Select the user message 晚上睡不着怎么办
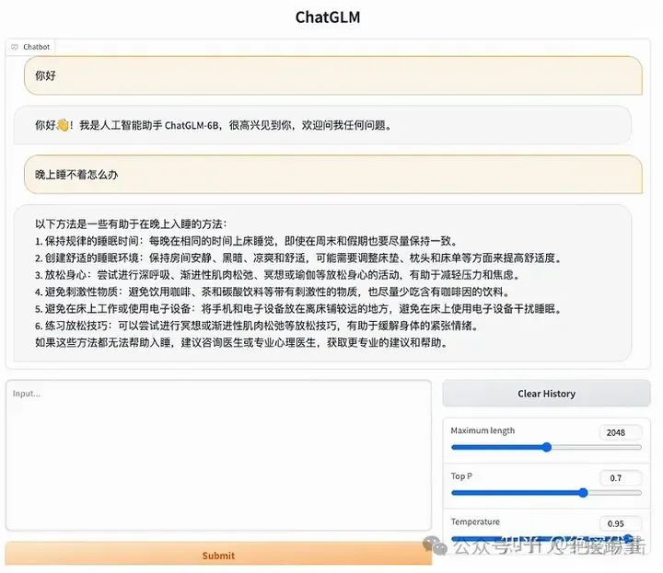 pos(333,175)
